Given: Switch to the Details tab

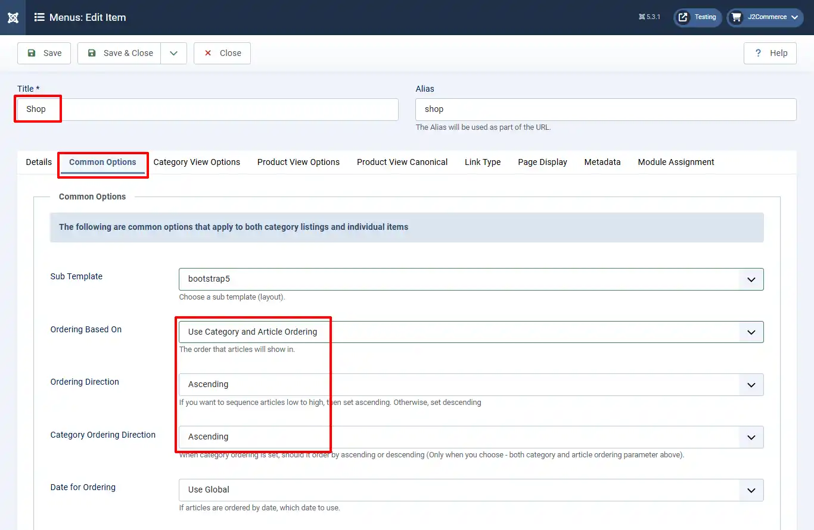Looking at the screenshot, I should 39,162.
